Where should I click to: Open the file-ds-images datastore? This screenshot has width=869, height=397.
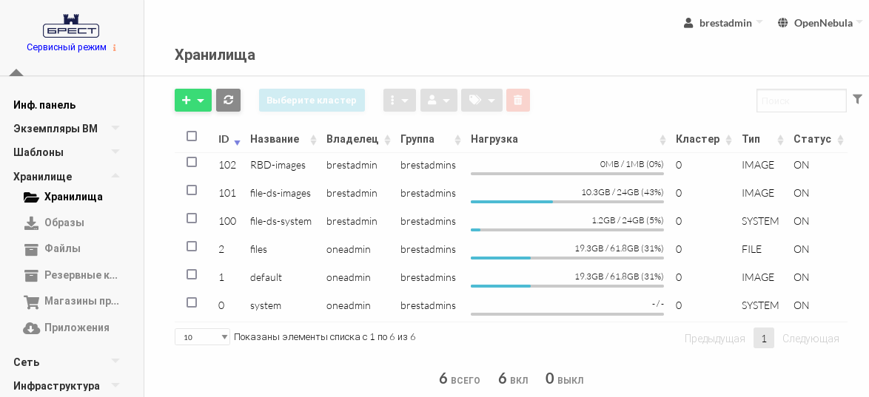pos(280,193)
